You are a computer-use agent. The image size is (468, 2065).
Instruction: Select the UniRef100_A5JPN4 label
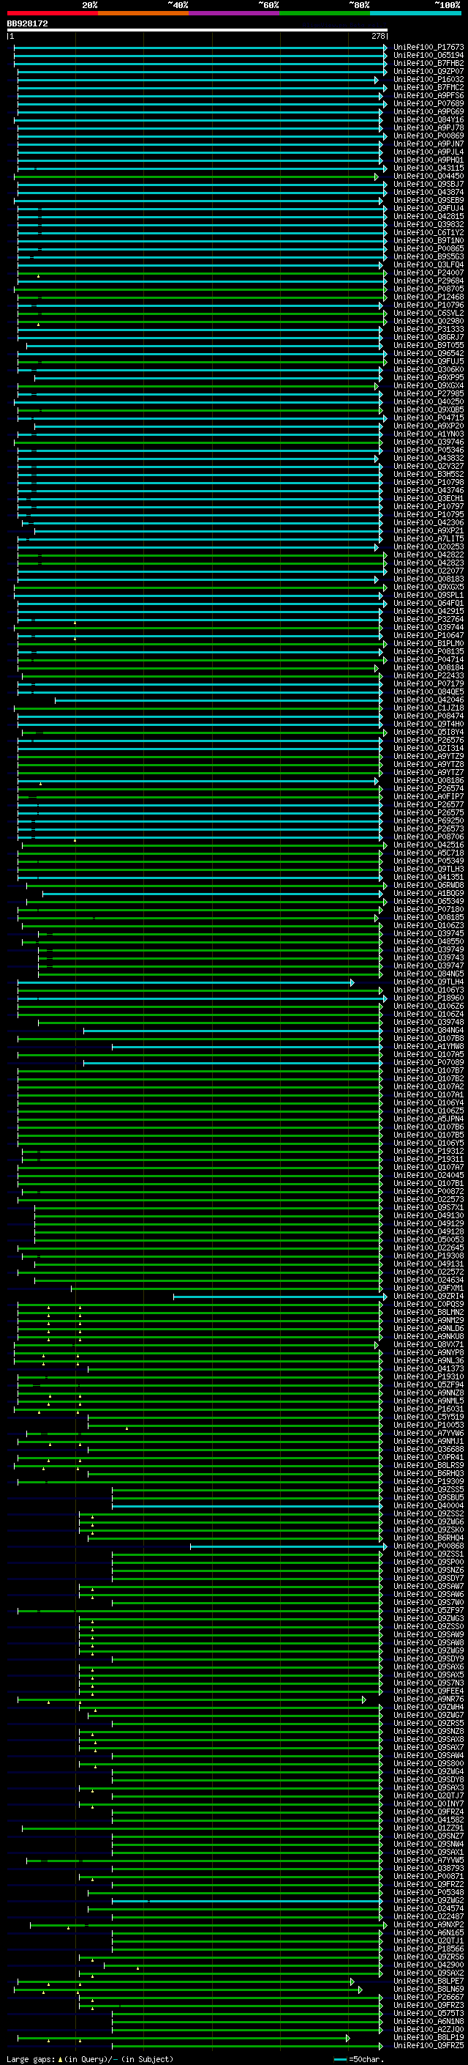[x=429, y=1119]
